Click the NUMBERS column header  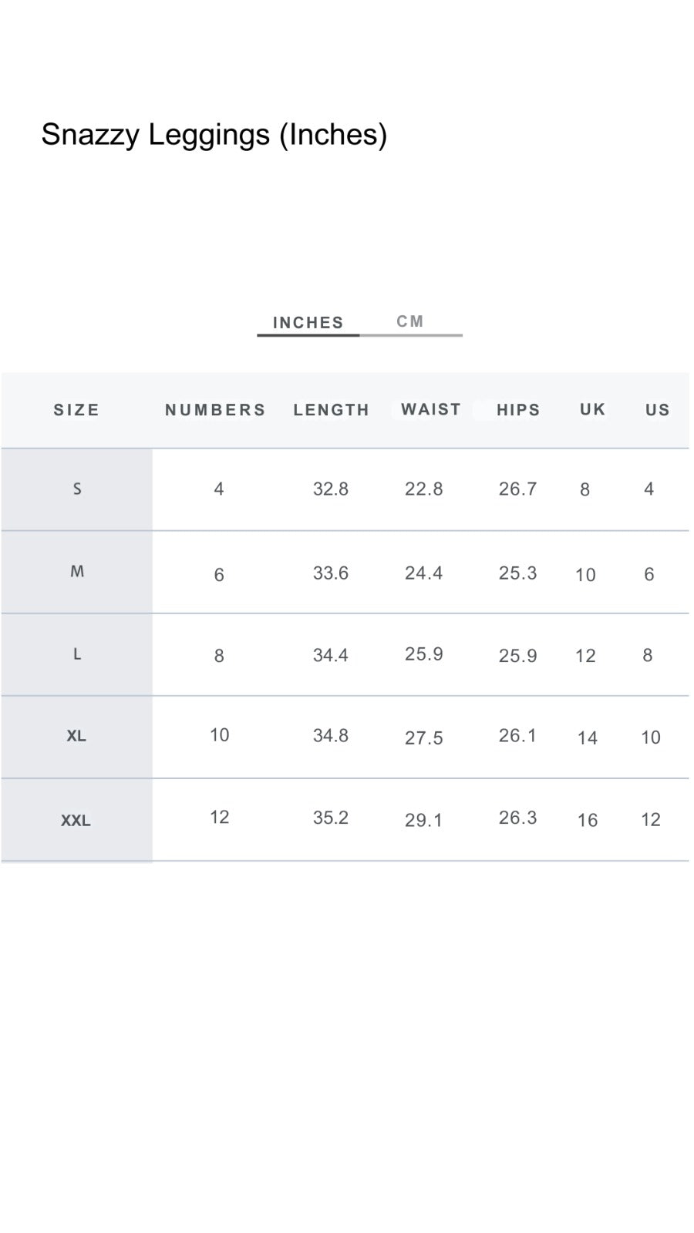pos(215,410)
